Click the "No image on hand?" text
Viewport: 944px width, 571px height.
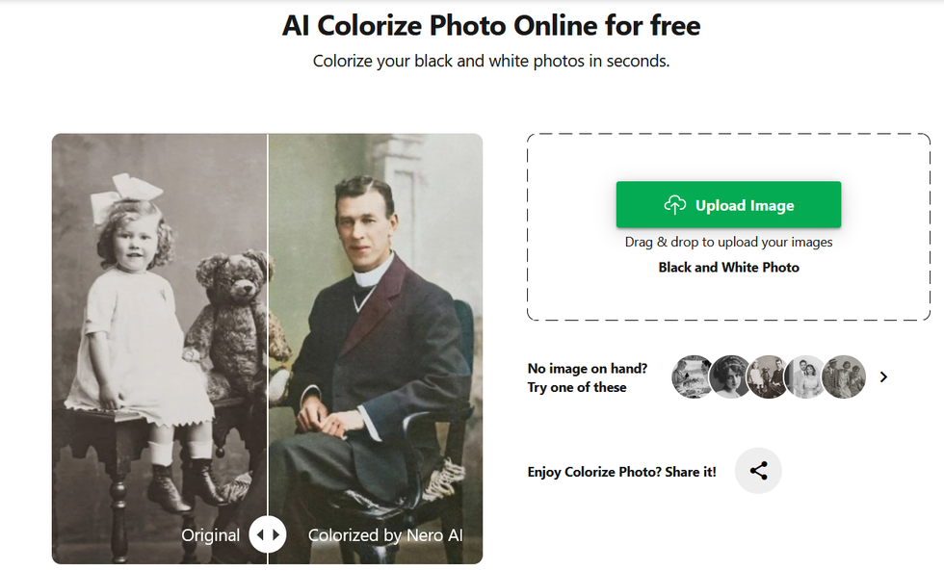[588, 368]
